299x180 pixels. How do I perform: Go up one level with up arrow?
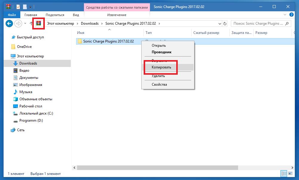(31, 24)
